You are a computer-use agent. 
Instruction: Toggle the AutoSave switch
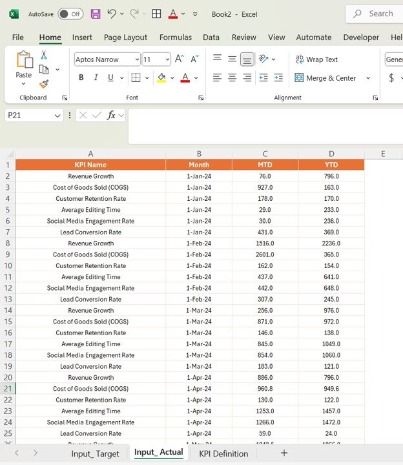(70, 14)
